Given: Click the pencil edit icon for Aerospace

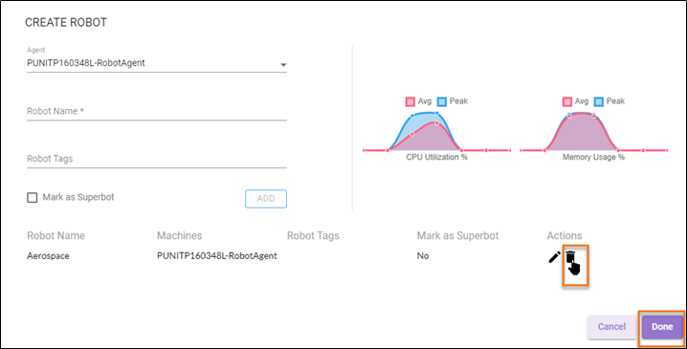Looking at the screenshot, I should [x=554, y=256].
